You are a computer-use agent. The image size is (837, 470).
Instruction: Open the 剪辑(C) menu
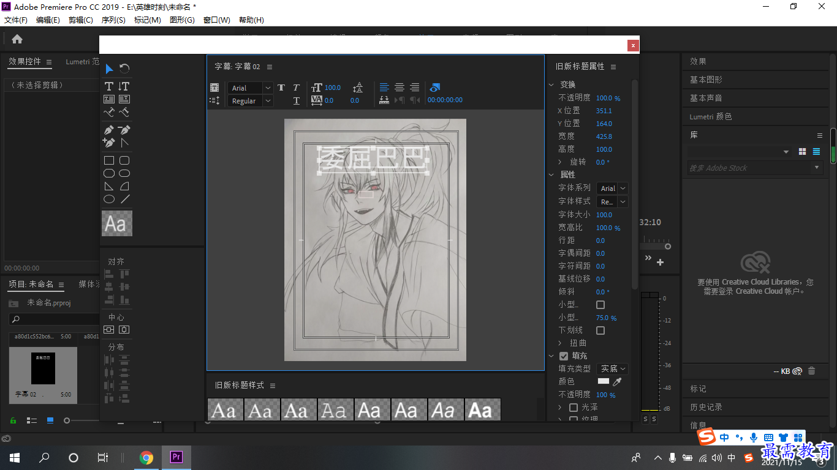pos(81,20)
